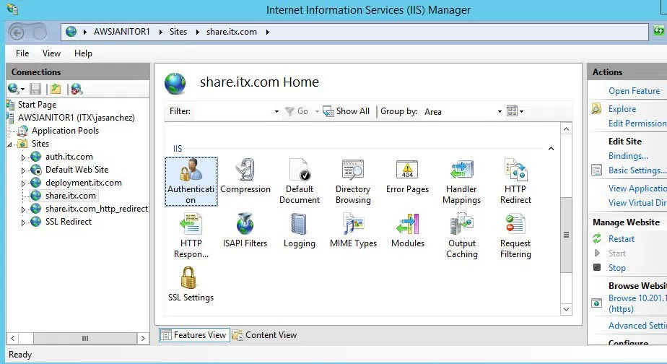The image size is (667, 364).
Task: Open the SSL Settings padlock icon
Action: pyautogui.click(x=191, y=279)
